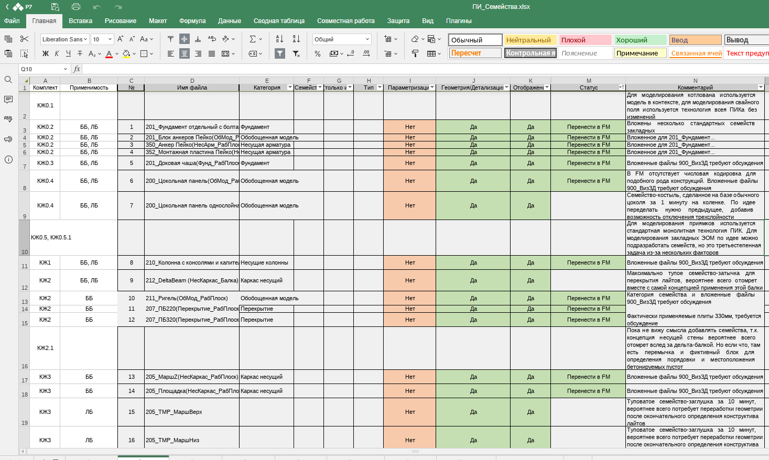Undo the last action
The width and height of the screenshot is (769, 460).
coord(96,7)
